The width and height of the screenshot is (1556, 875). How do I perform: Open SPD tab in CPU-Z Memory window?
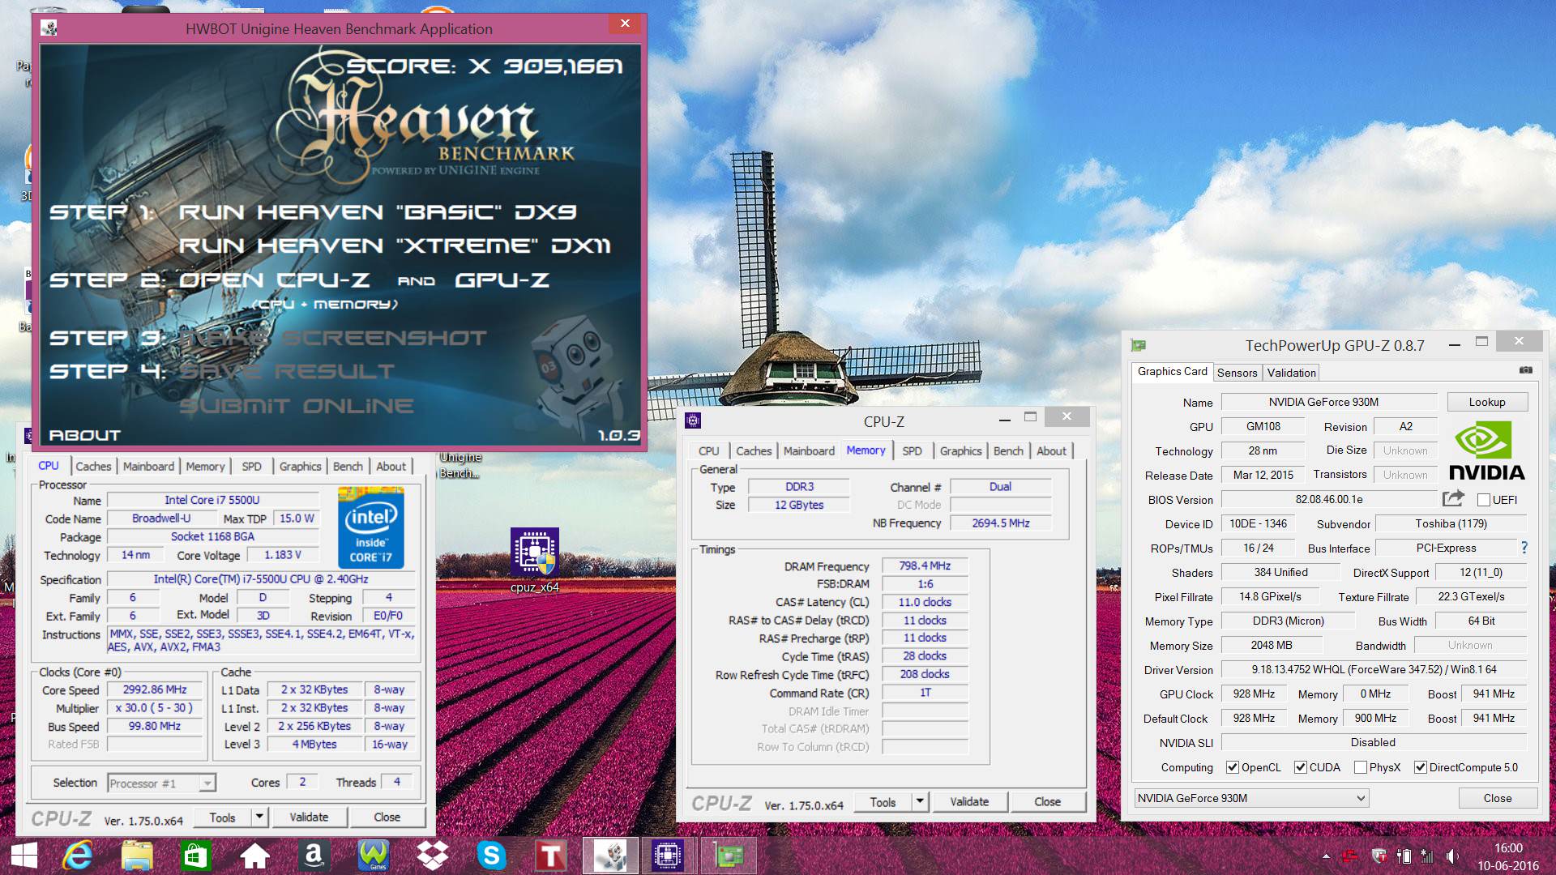pyautogui.click(x=912, y=451)
